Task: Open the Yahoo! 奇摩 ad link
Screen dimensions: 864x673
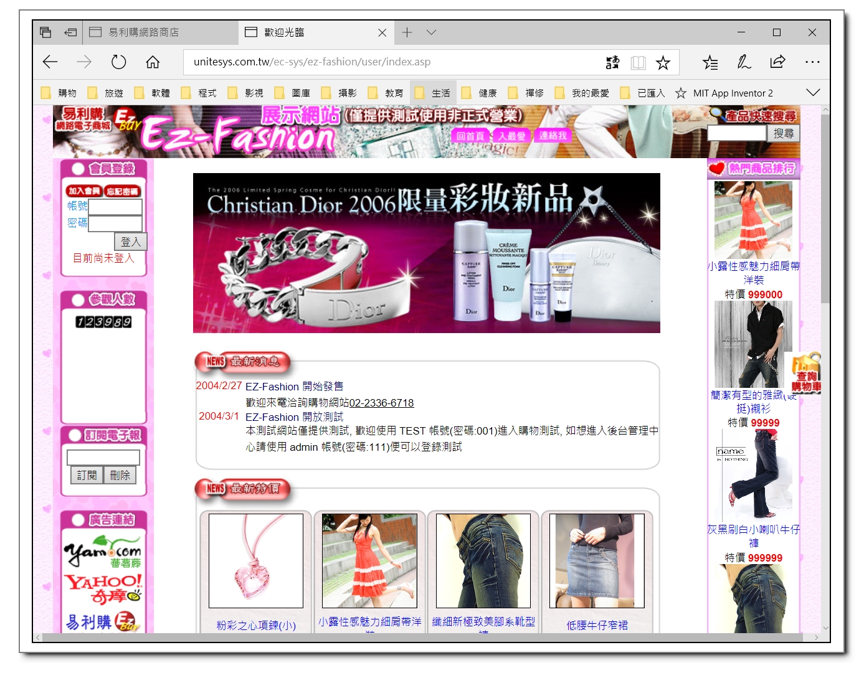Action: click(103, 589)
